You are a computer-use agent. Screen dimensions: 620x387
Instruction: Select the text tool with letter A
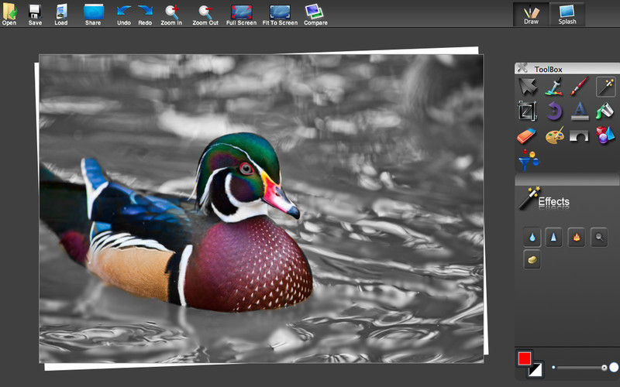pos(580,111)
